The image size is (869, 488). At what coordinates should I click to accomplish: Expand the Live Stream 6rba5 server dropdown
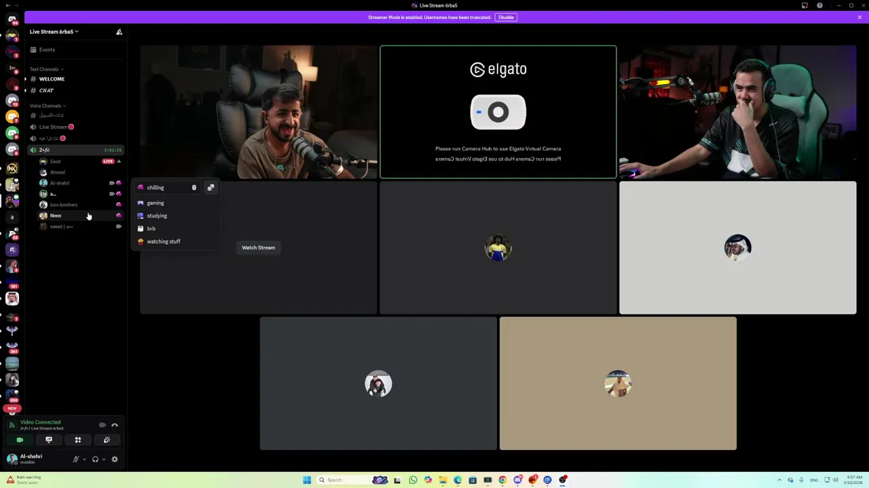click(54, 32)
